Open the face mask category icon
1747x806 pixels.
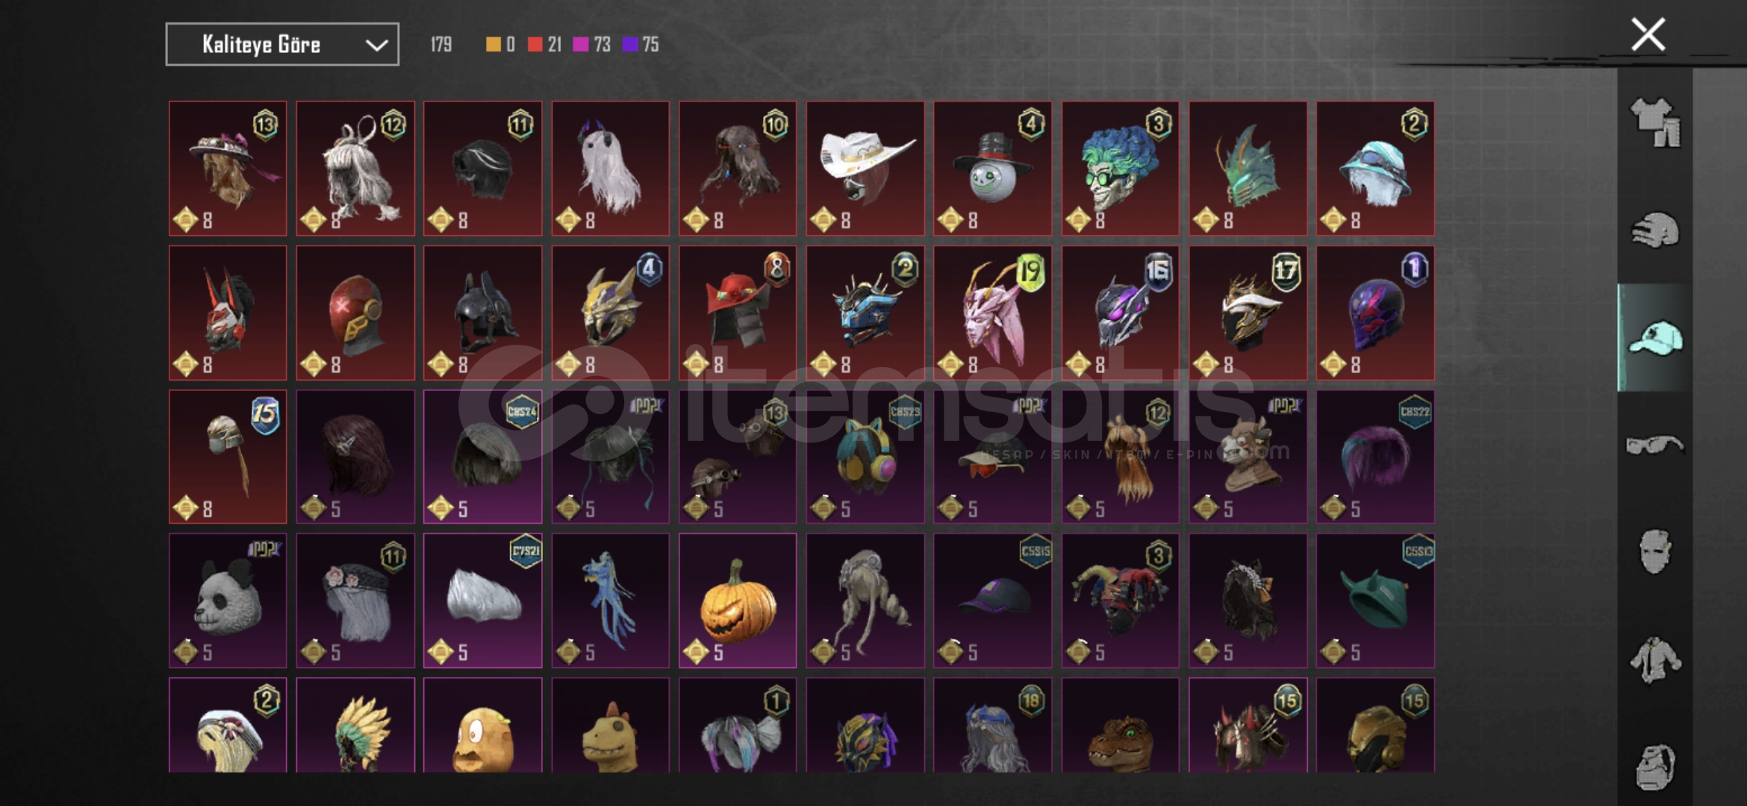pyautogui.click(x=1654, y=552)
